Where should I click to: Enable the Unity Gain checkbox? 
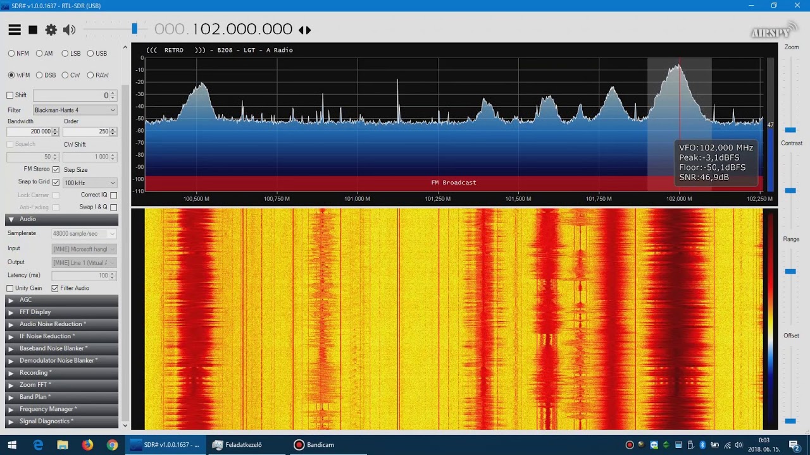pyautogui.click(x=9, y=288)
